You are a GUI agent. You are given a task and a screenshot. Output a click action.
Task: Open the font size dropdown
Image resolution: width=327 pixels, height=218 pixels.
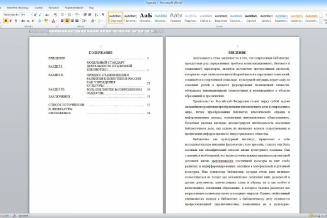click(x=31, y=15)
